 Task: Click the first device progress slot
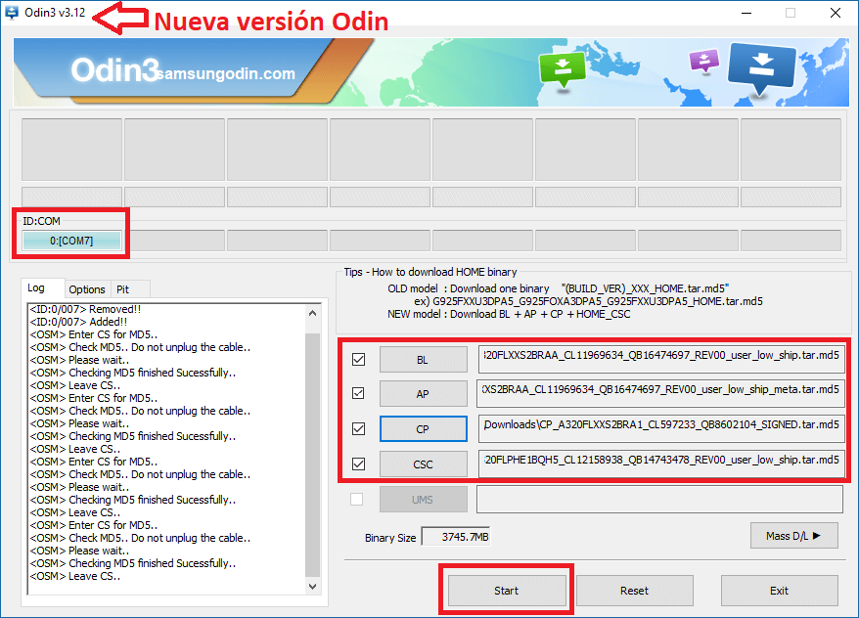click(71, 149)
